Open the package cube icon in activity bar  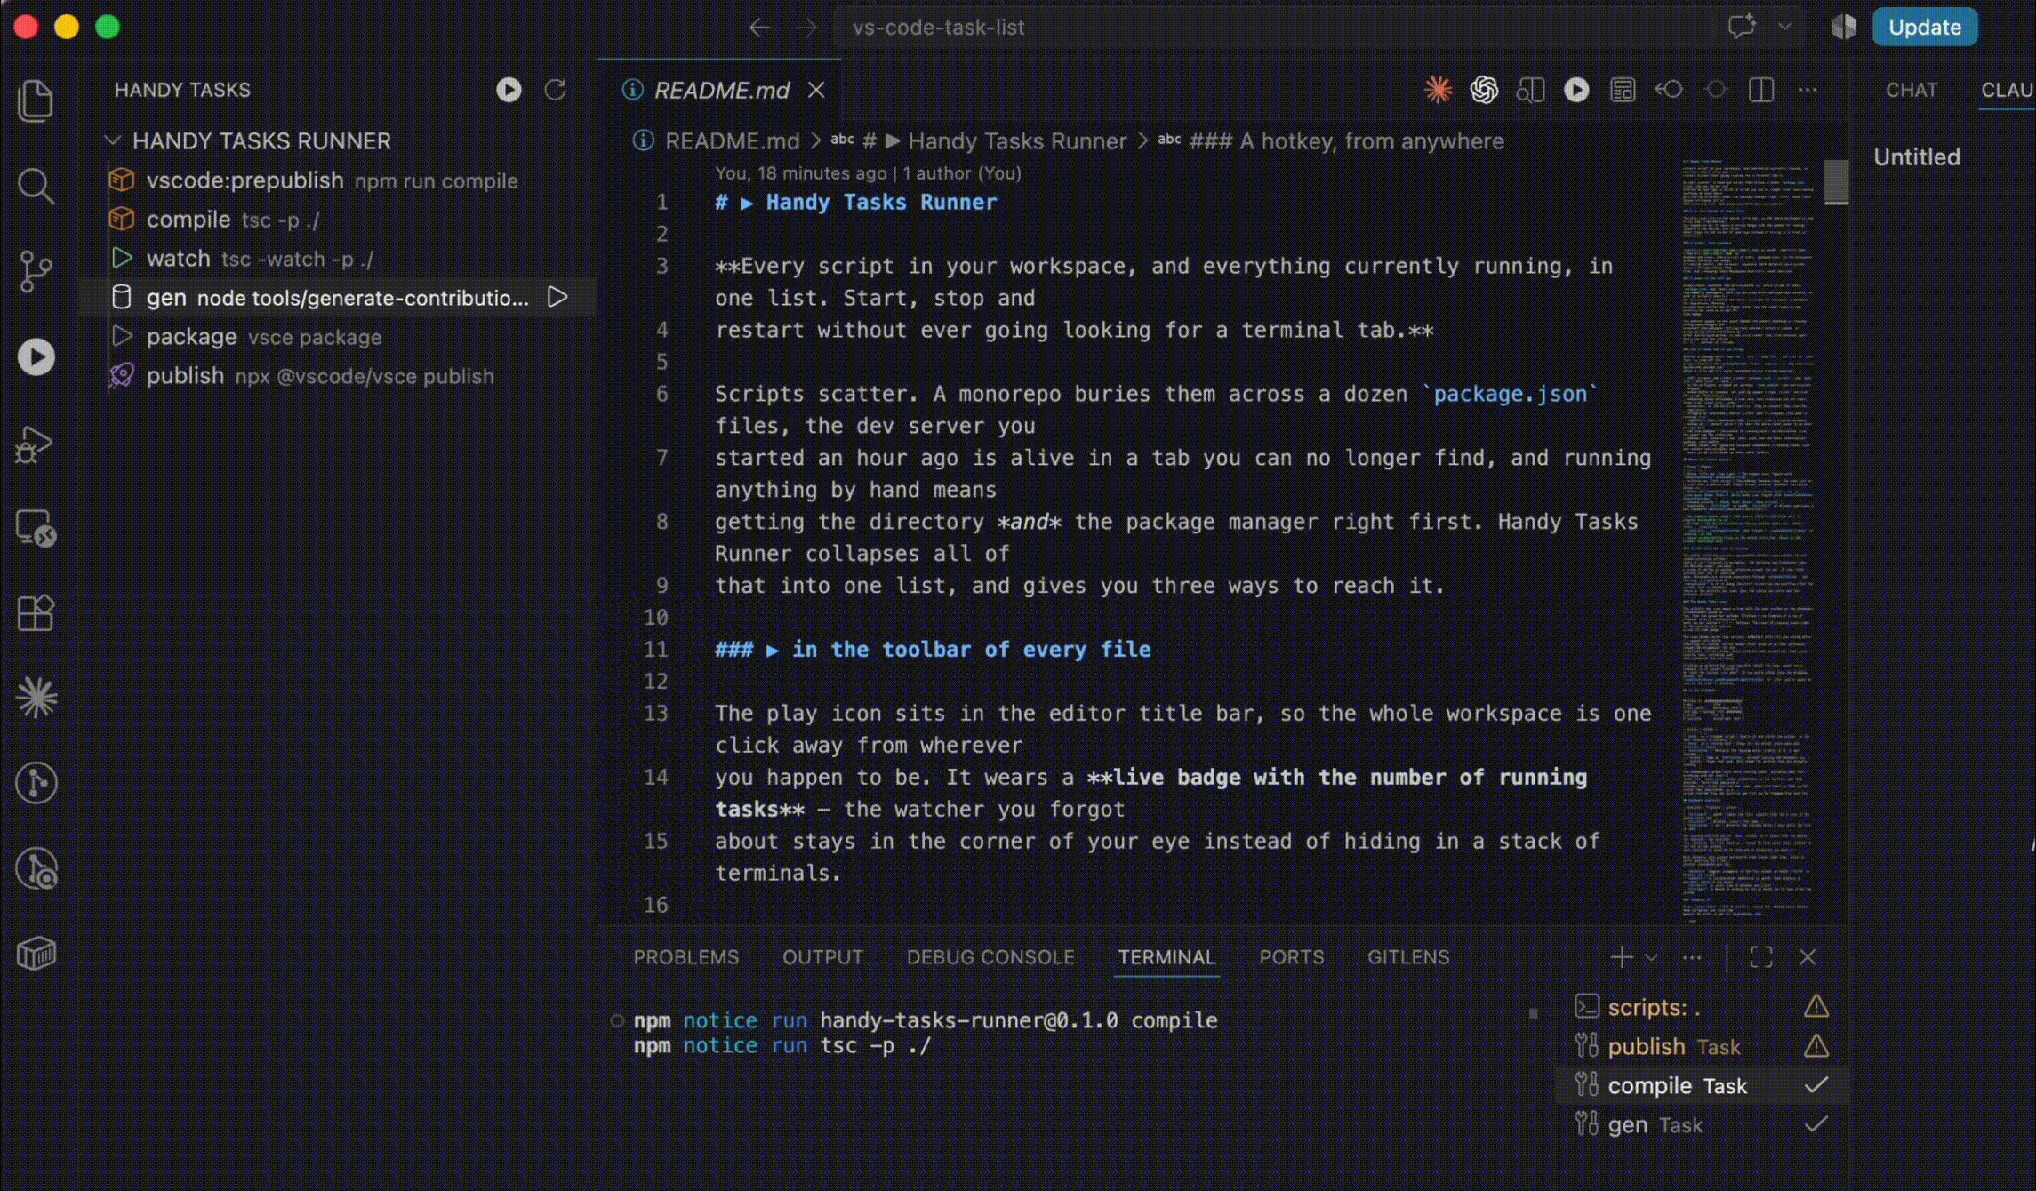click(36, 954)
